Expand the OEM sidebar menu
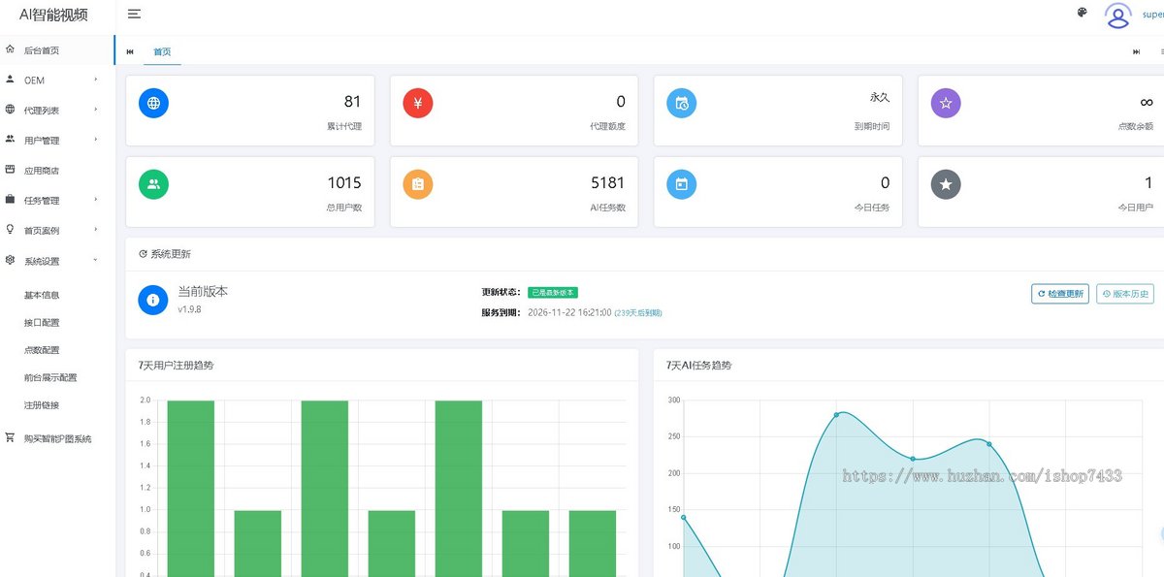The height and width of the screenshot is (577, 1164). [57, 80]
